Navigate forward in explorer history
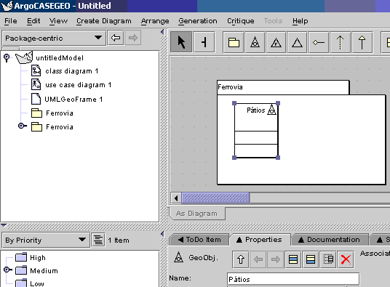The height and width of the screenshot is (287, 390). tap(133, 38)
